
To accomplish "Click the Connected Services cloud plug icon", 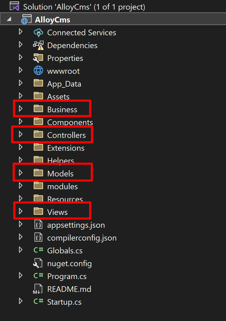I will [38, 33].
